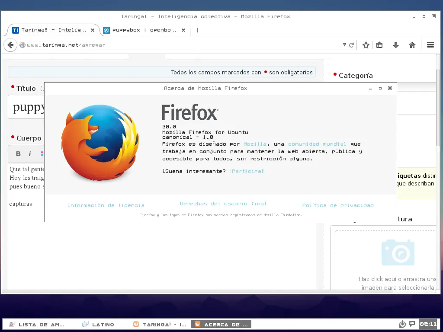Open the bookmarks list icon
The width and height of the screenshot is (443, 332).
pyautogui.click(x=379, y=45)
